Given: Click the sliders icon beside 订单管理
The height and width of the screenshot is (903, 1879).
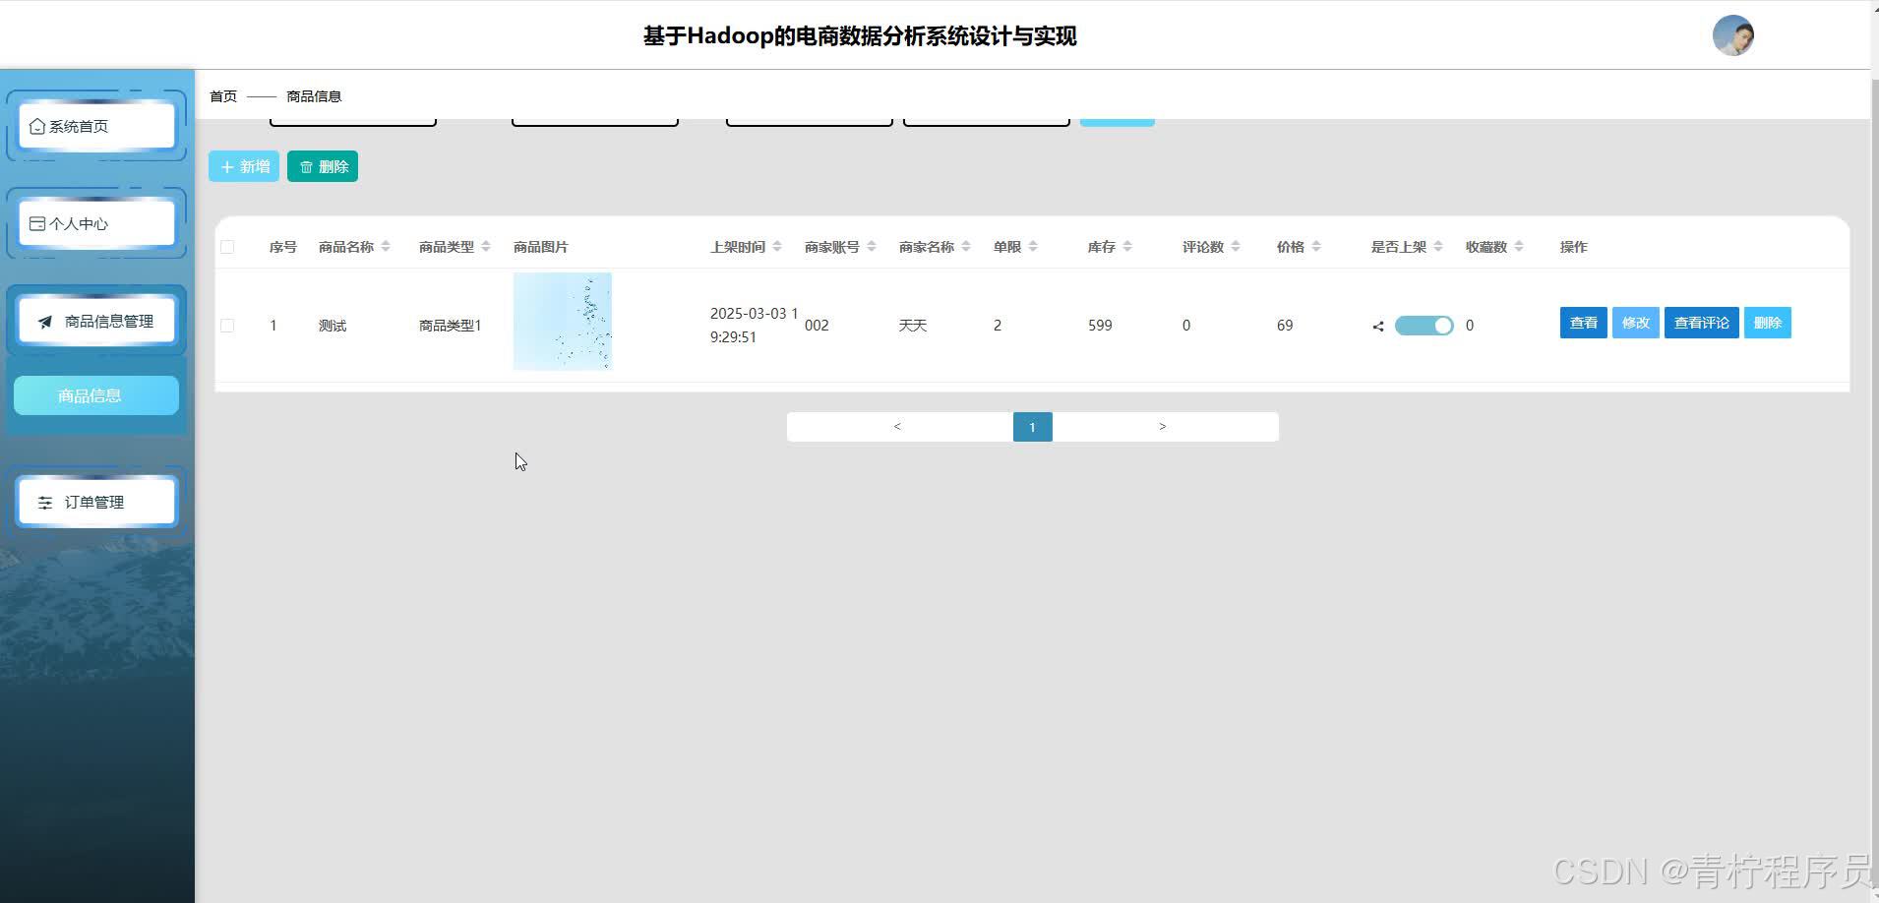Looking at the screenshot, I should click(44, 502).
